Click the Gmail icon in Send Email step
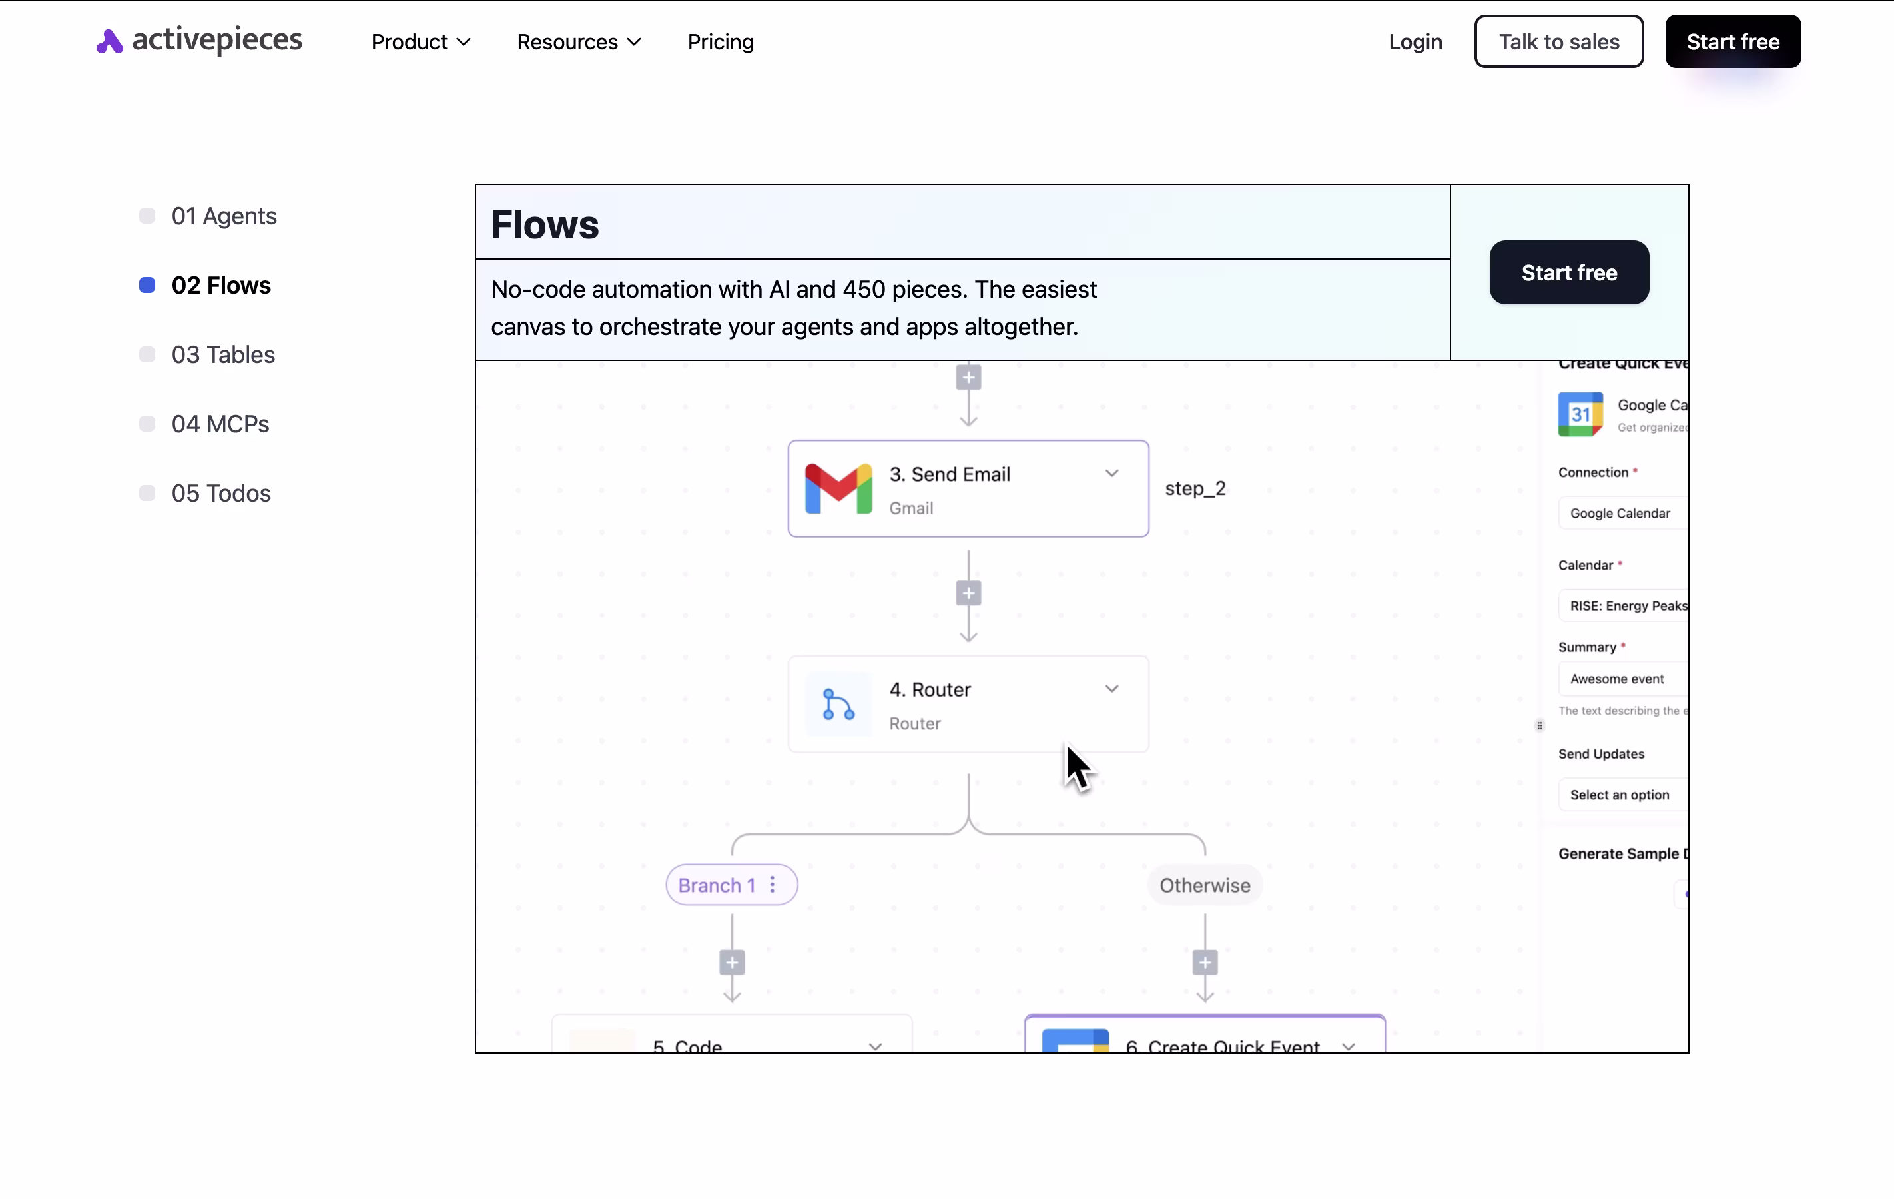Image resolution: width=1894 pixels, height=1199 pixels. [x=838, y=488]
